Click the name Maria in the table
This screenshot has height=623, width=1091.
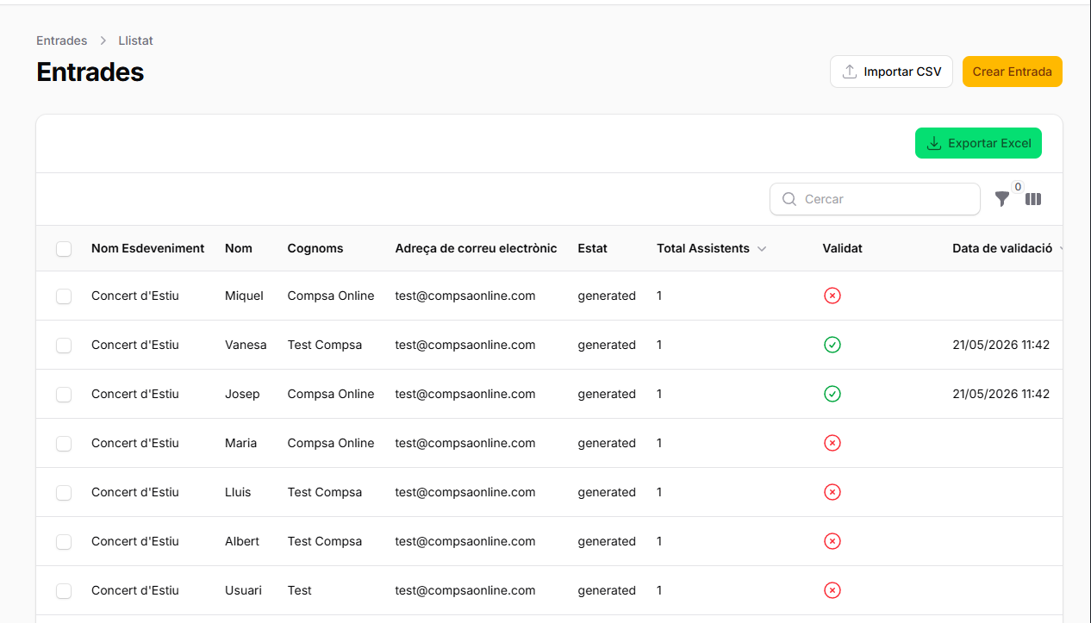click(x=241, y=443)
